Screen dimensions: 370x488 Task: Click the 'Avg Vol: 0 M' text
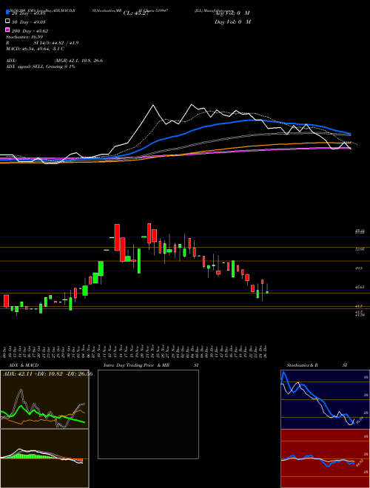pyautogui.click(x=232, y=13)
